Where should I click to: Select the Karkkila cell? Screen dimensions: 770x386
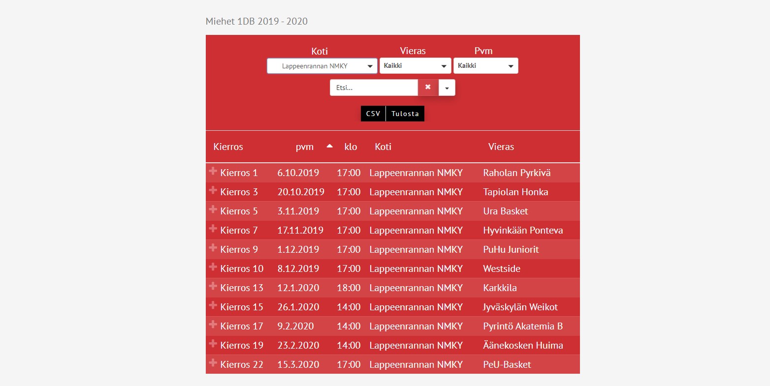pyautogui.click(x=500, y=288)
